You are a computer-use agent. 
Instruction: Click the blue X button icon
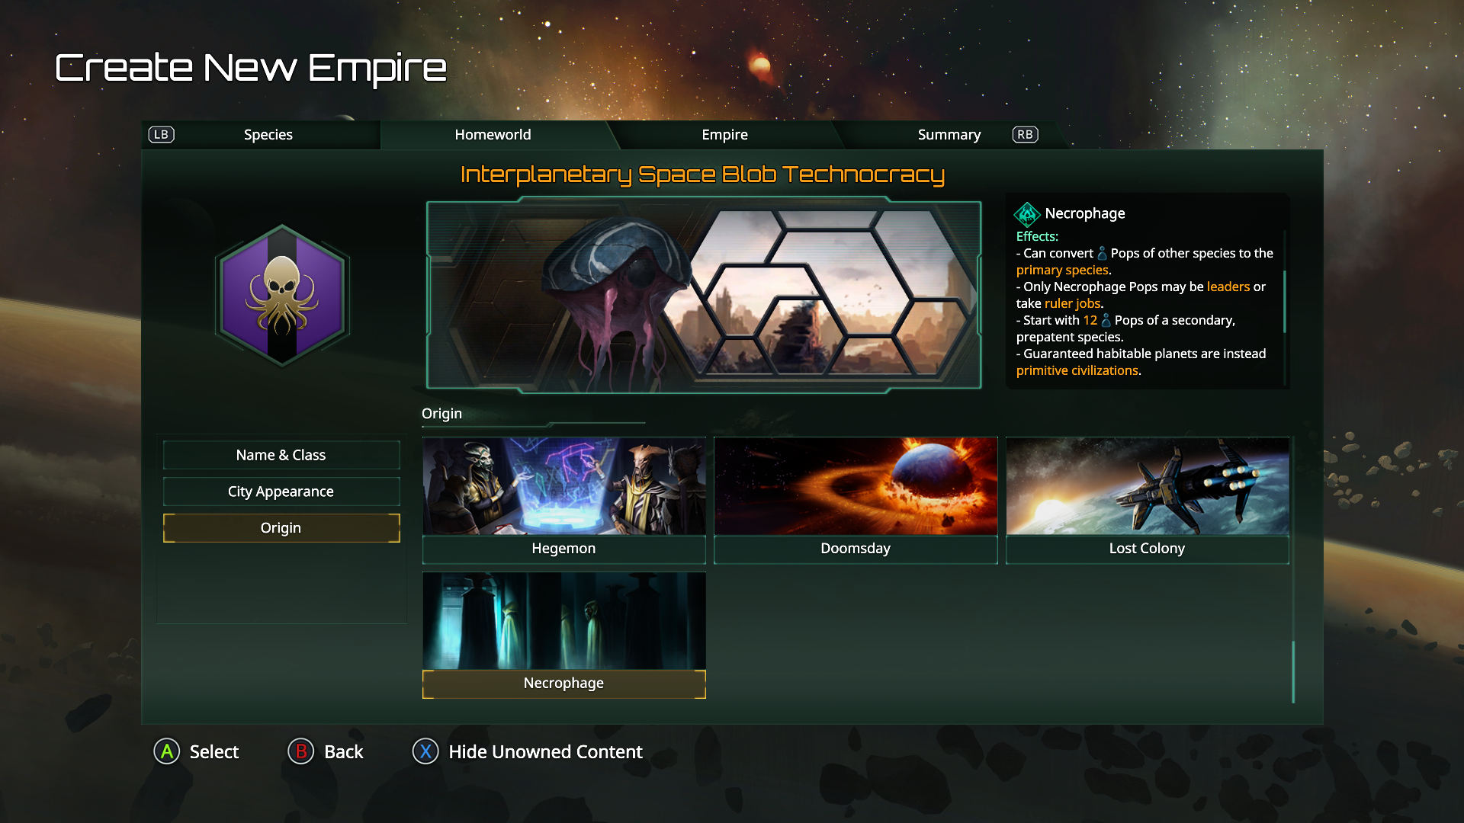coord(425,752)
